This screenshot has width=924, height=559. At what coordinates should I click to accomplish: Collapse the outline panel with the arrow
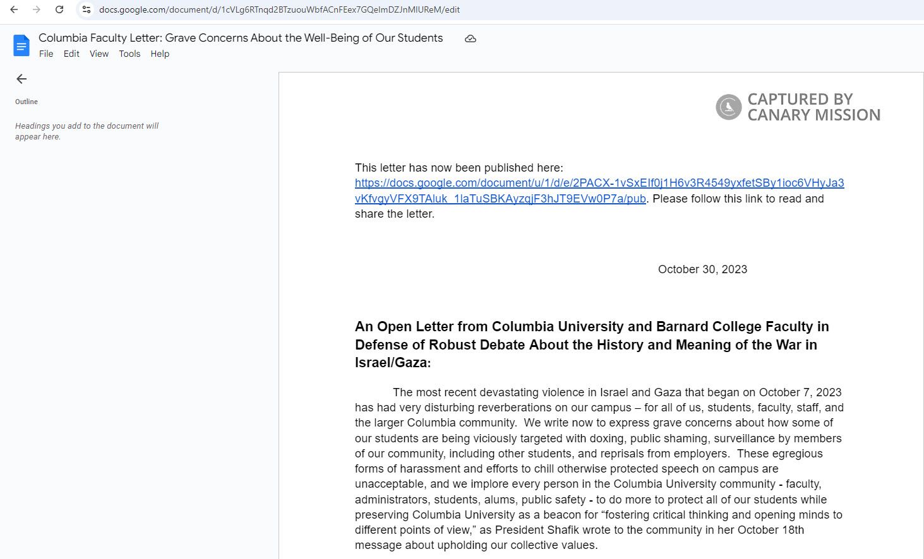point(21,79)
